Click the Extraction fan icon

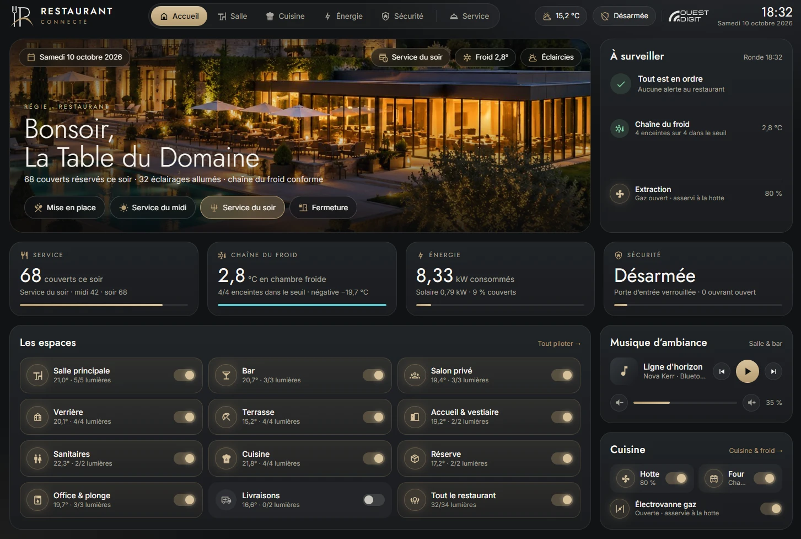coord(620,194)
